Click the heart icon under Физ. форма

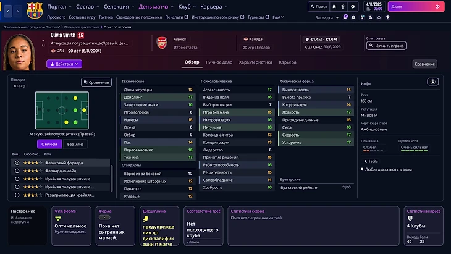click(x=58, y=218)
